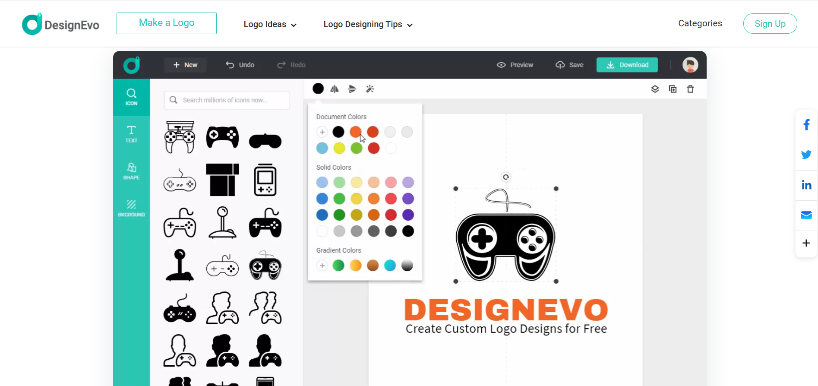Click the Redo button
This screenshot has height=386, width=818.
(291, 65)
